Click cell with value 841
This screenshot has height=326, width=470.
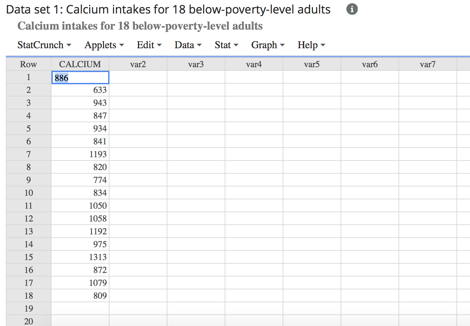pyautogui.click(x=80, y=141)
